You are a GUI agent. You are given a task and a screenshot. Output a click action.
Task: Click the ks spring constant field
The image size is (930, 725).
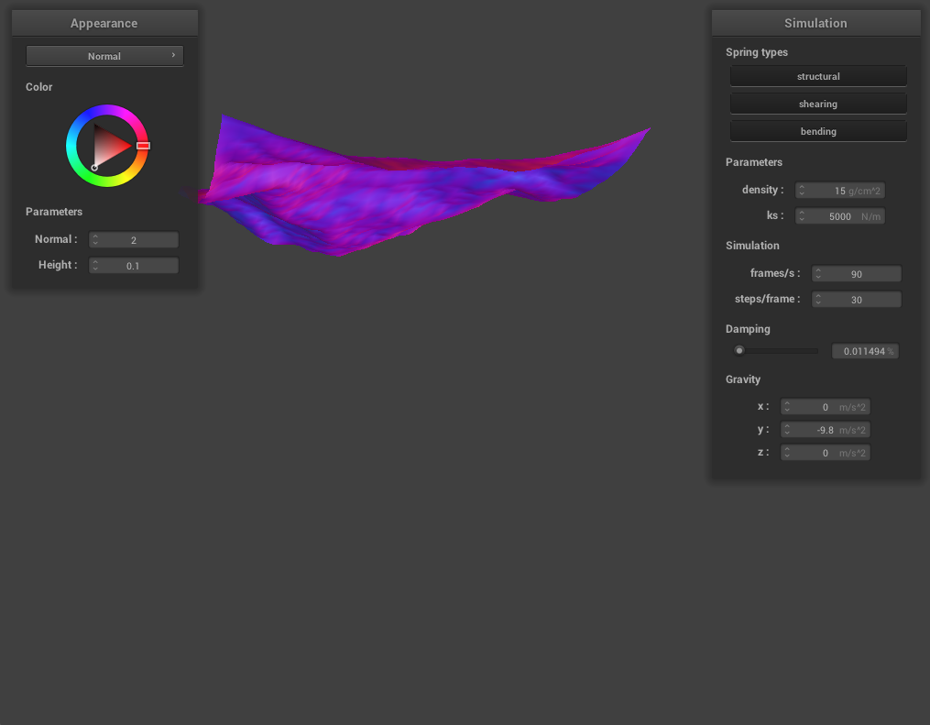click(840, 216)
